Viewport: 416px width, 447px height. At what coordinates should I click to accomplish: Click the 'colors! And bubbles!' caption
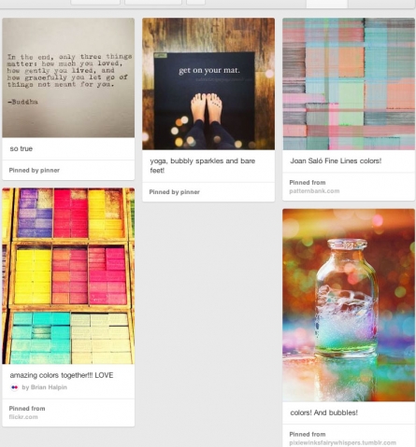[x=323, y=412]
